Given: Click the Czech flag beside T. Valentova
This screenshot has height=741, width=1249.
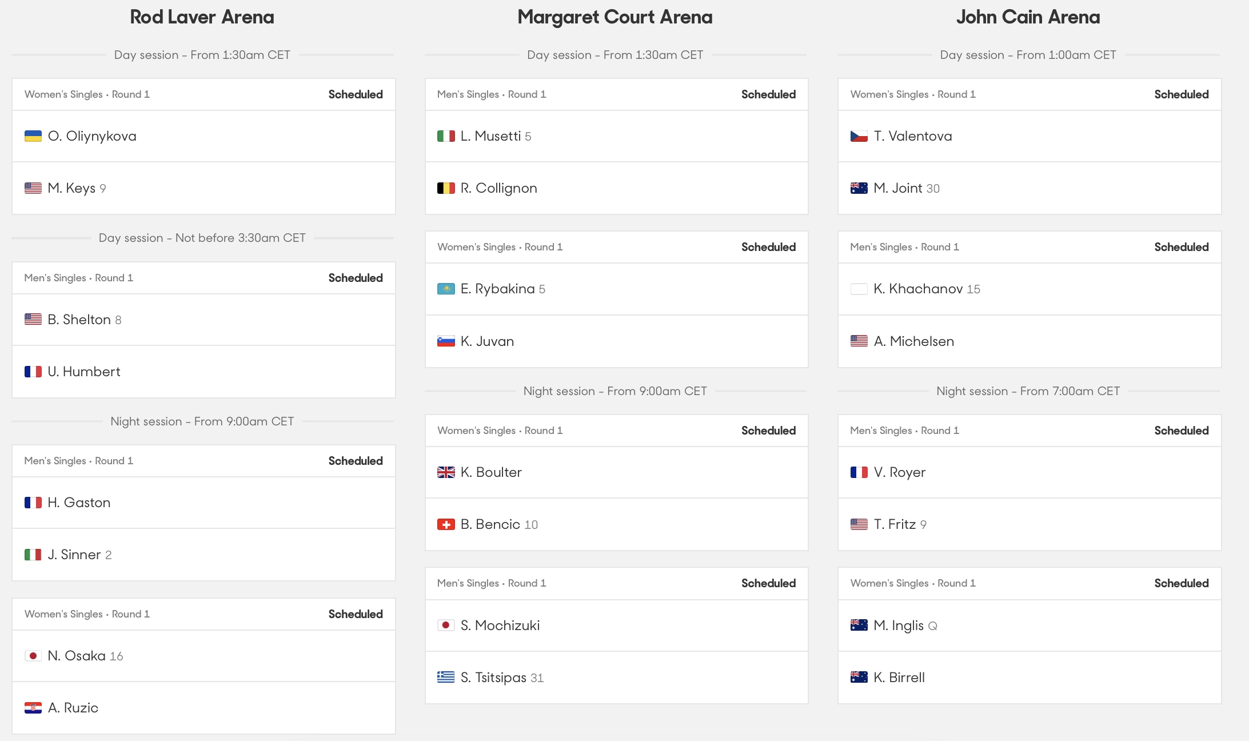Looking at the screenshot, I should [860, 136].
